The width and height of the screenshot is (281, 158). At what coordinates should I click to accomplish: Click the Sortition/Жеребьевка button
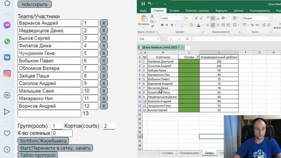(43, 141)
